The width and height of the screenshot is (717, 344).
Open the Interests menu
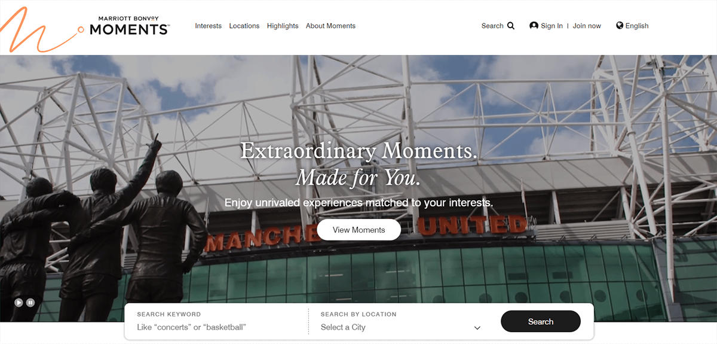pyautogui.click(x=208, y=26)
